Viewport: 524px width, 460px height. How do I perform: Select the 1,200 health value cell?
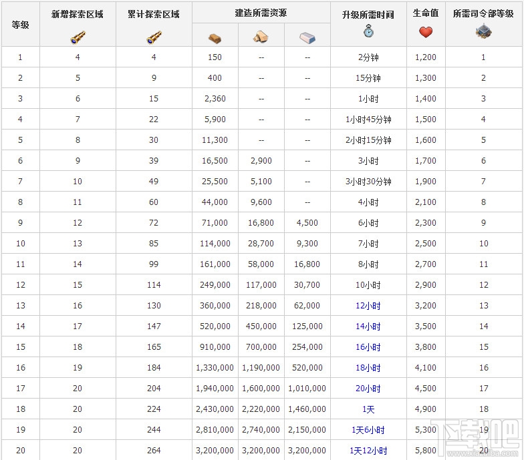[x=426, y=57]
